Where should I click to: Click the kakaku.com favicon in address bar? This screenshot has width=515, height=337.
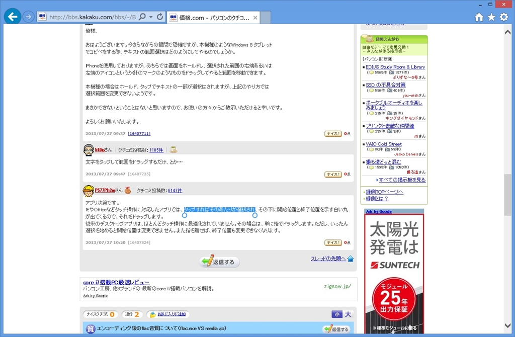[x=42, y=17]
